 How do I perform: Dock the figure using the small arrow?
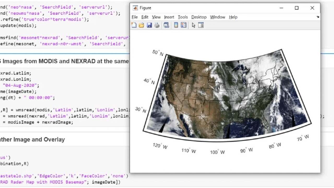[x=318, y=17]
